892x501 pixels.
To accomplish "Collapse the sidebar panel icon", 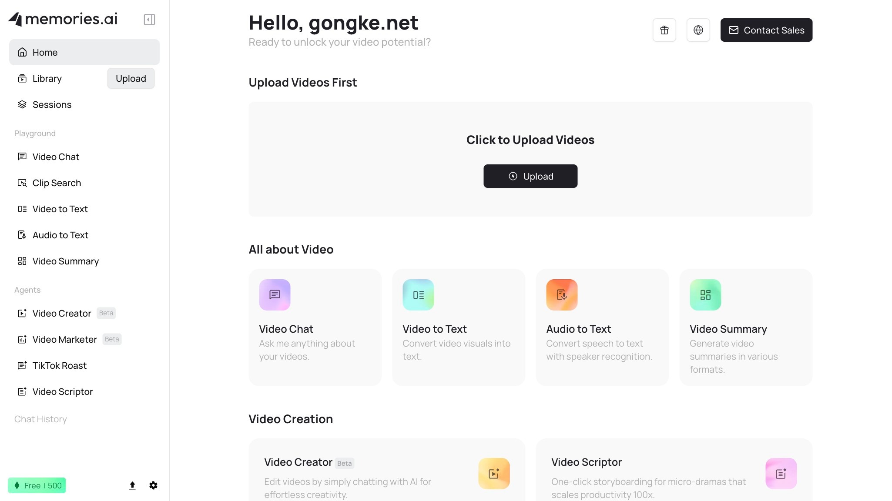I will point(149,20).
